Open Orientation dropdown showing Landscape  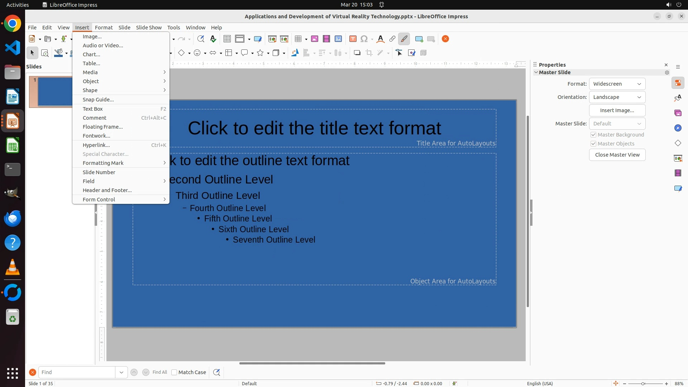617,97
